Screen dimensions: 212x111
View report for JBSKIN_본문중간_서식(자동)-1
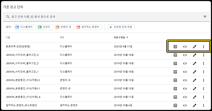[175, 88]
